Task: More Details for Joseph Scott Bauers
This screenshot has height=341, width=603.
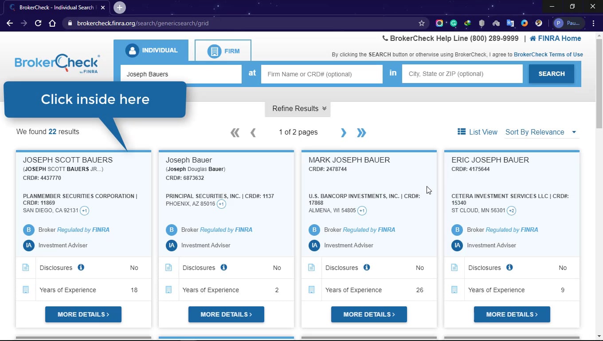Action: [83, 314]
